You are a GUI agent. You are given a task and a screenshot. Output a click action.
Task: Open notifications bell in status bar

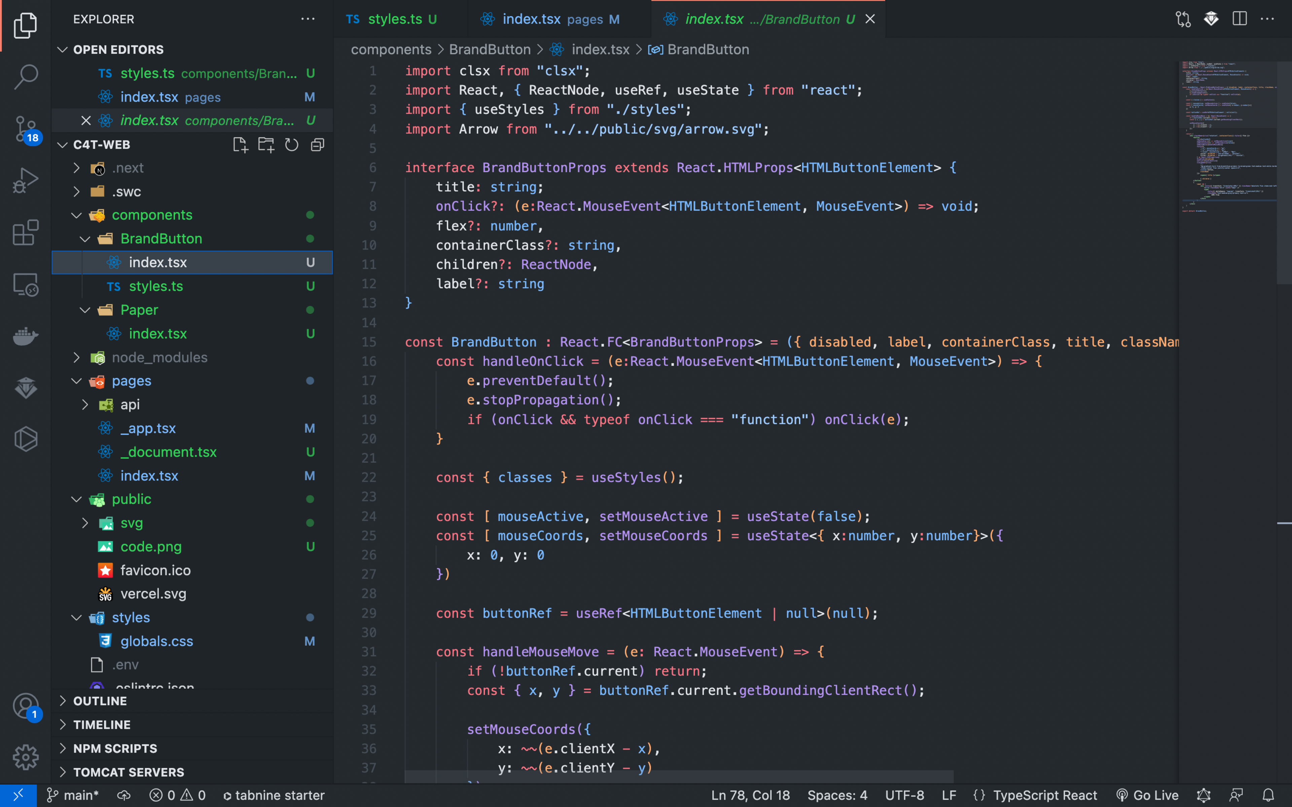click(1268, 795)
